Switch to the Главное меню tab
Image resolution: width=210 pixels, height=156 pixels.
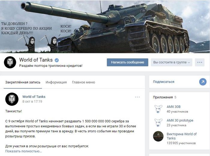click(83, 82)
